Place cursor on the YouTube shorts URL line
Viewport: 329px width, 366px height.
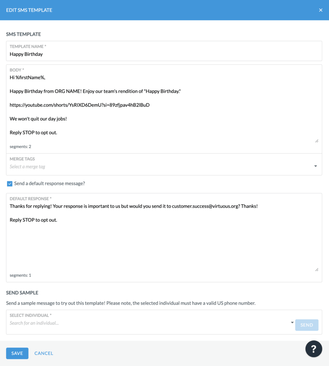(80, 105)
